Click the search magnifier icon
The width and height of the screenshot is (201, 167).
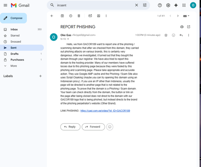point(52,5)
